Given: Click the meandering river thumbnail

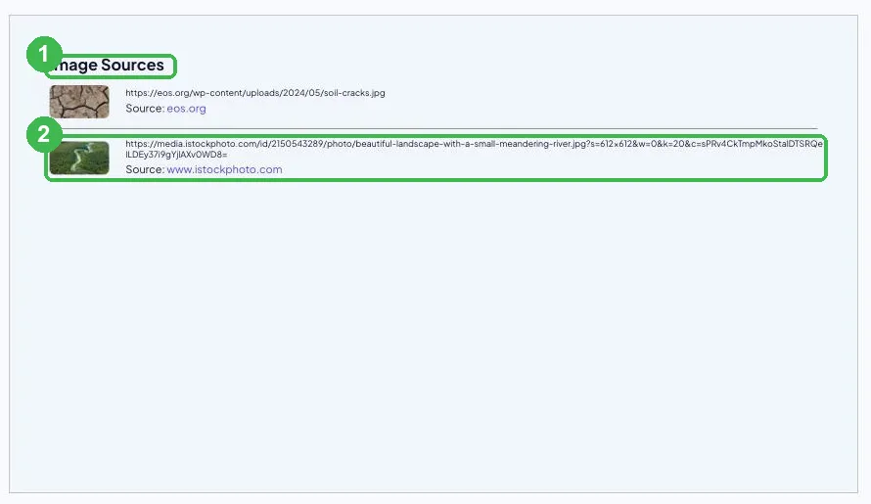Looking at the screenshot, I should (79, 158).
